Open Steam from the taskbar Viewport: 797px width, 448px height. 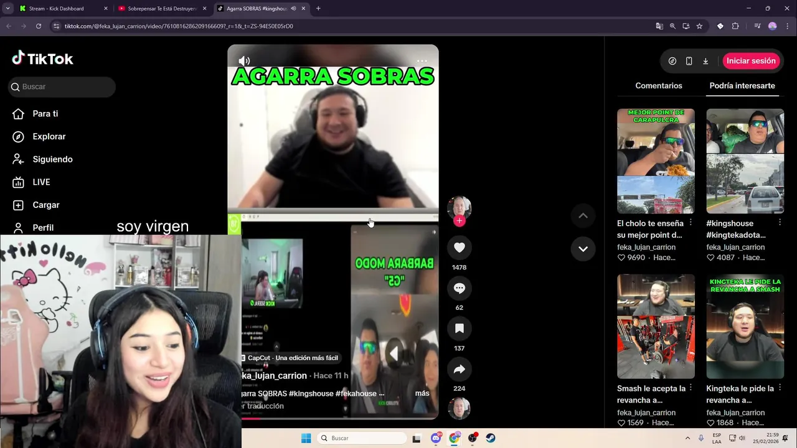coord(491,438)
